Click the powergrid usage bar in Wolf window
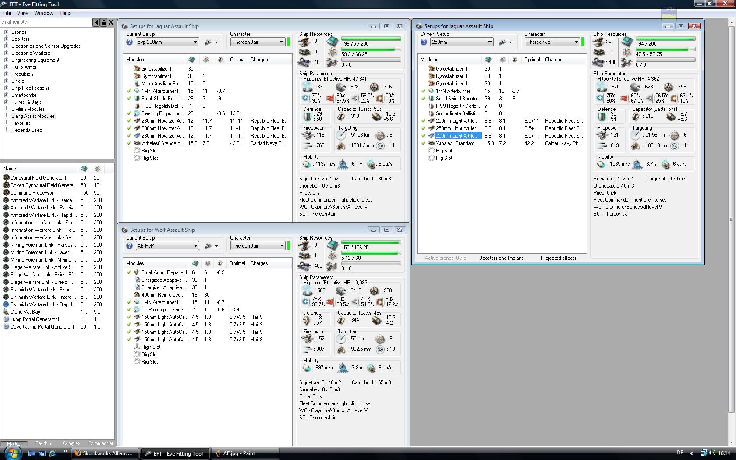Image resolution: width=736 pixels, height=460 pixels. pos(371,253)
